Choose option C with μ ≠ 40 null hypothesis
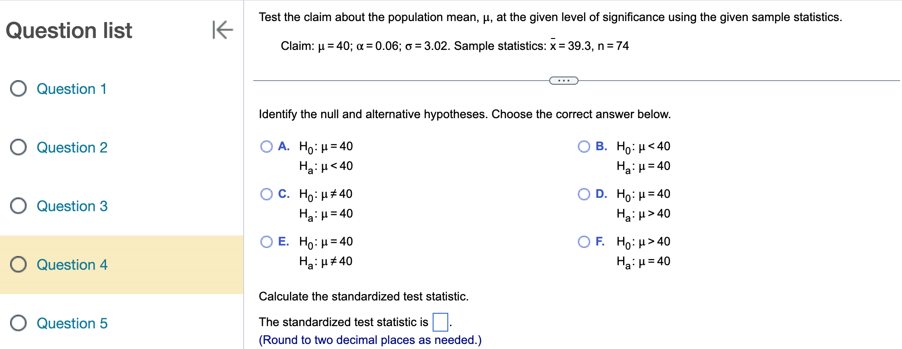The image size is (902, 349). (x=266, y=194)
